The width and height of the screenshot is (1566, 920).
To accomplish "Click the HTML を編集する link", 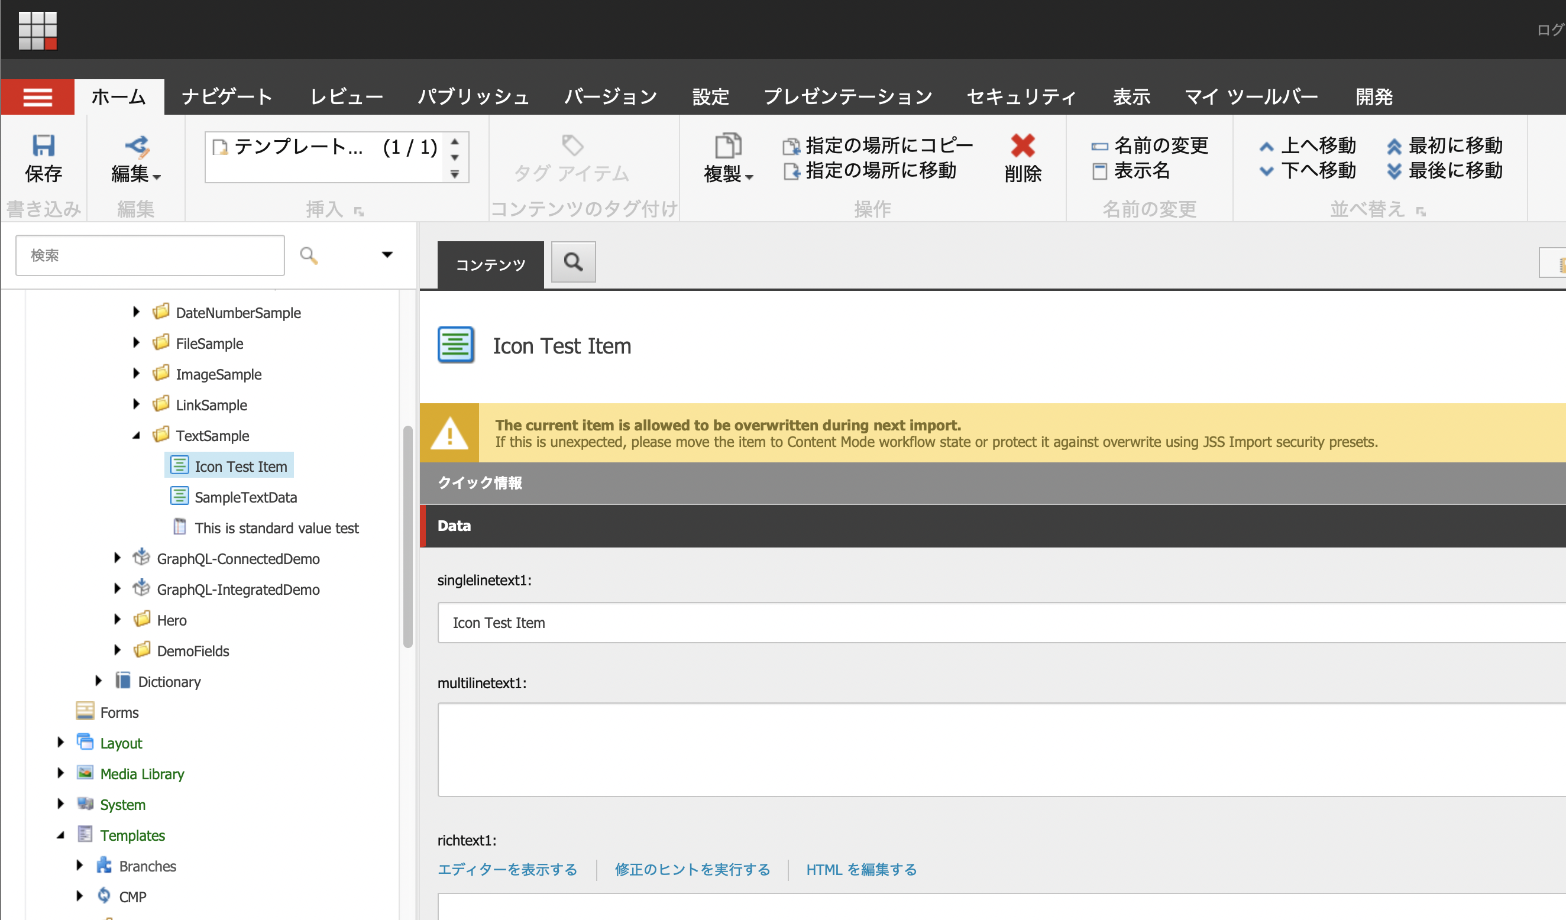I will (x=861, y=869).
